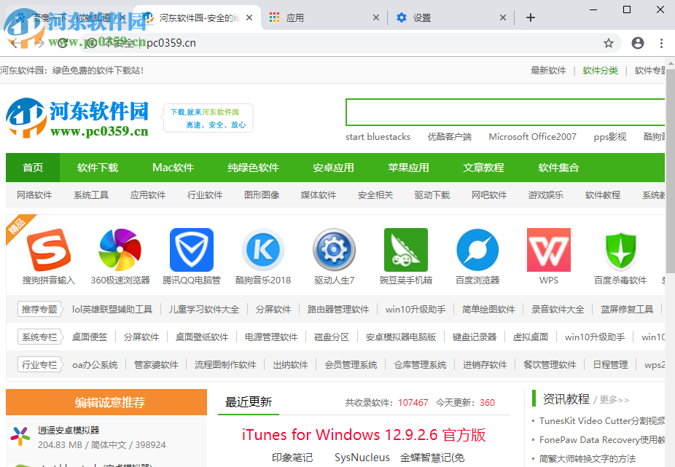The height and width of the screenshot is (467, 675).
Task: Click the 系统专栏 label button
Action: (40, 337)
